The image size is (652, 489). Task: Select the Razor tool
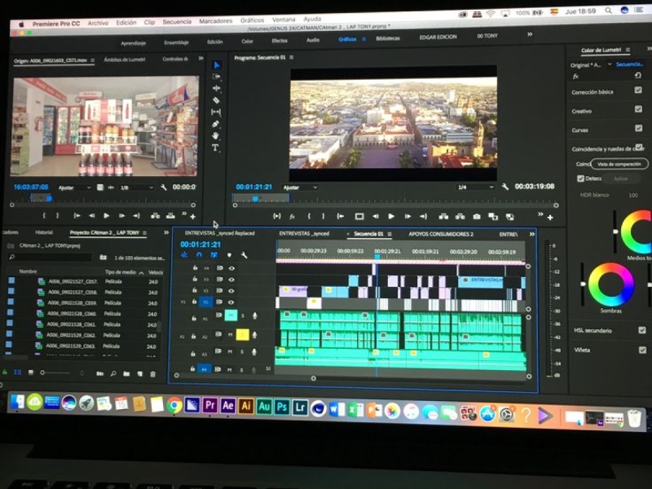[216, 99]
